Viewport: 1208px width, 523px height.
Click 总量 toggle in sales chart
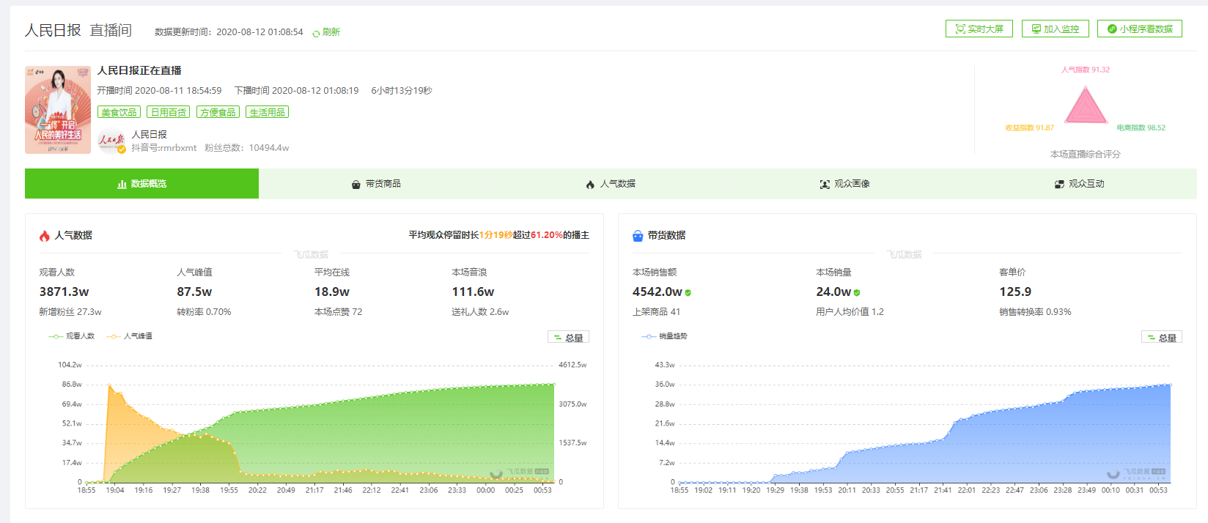tap(1162, 338)
